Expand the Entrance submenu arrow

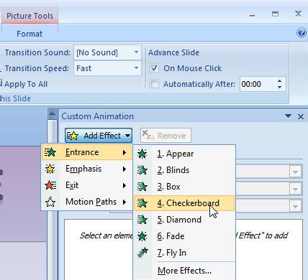124,152
